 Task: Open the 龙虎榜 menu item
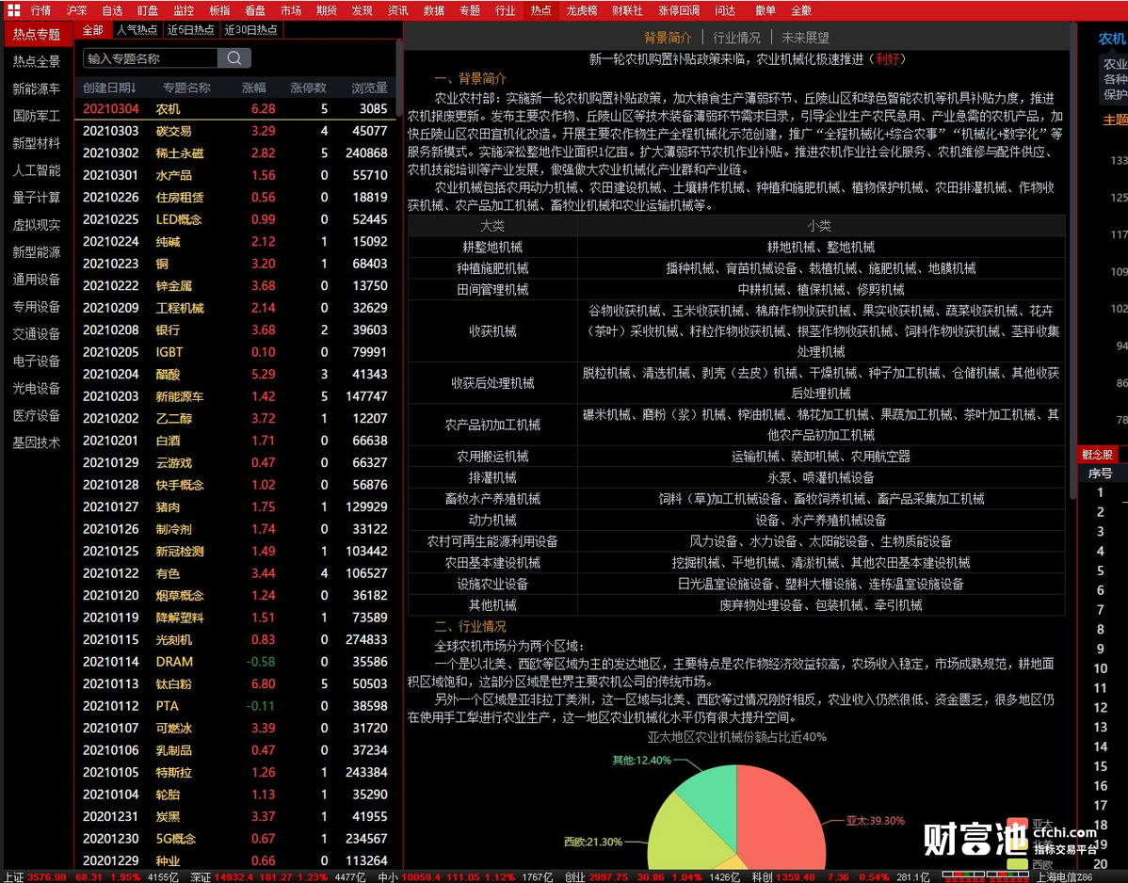(x=581, y=10)
